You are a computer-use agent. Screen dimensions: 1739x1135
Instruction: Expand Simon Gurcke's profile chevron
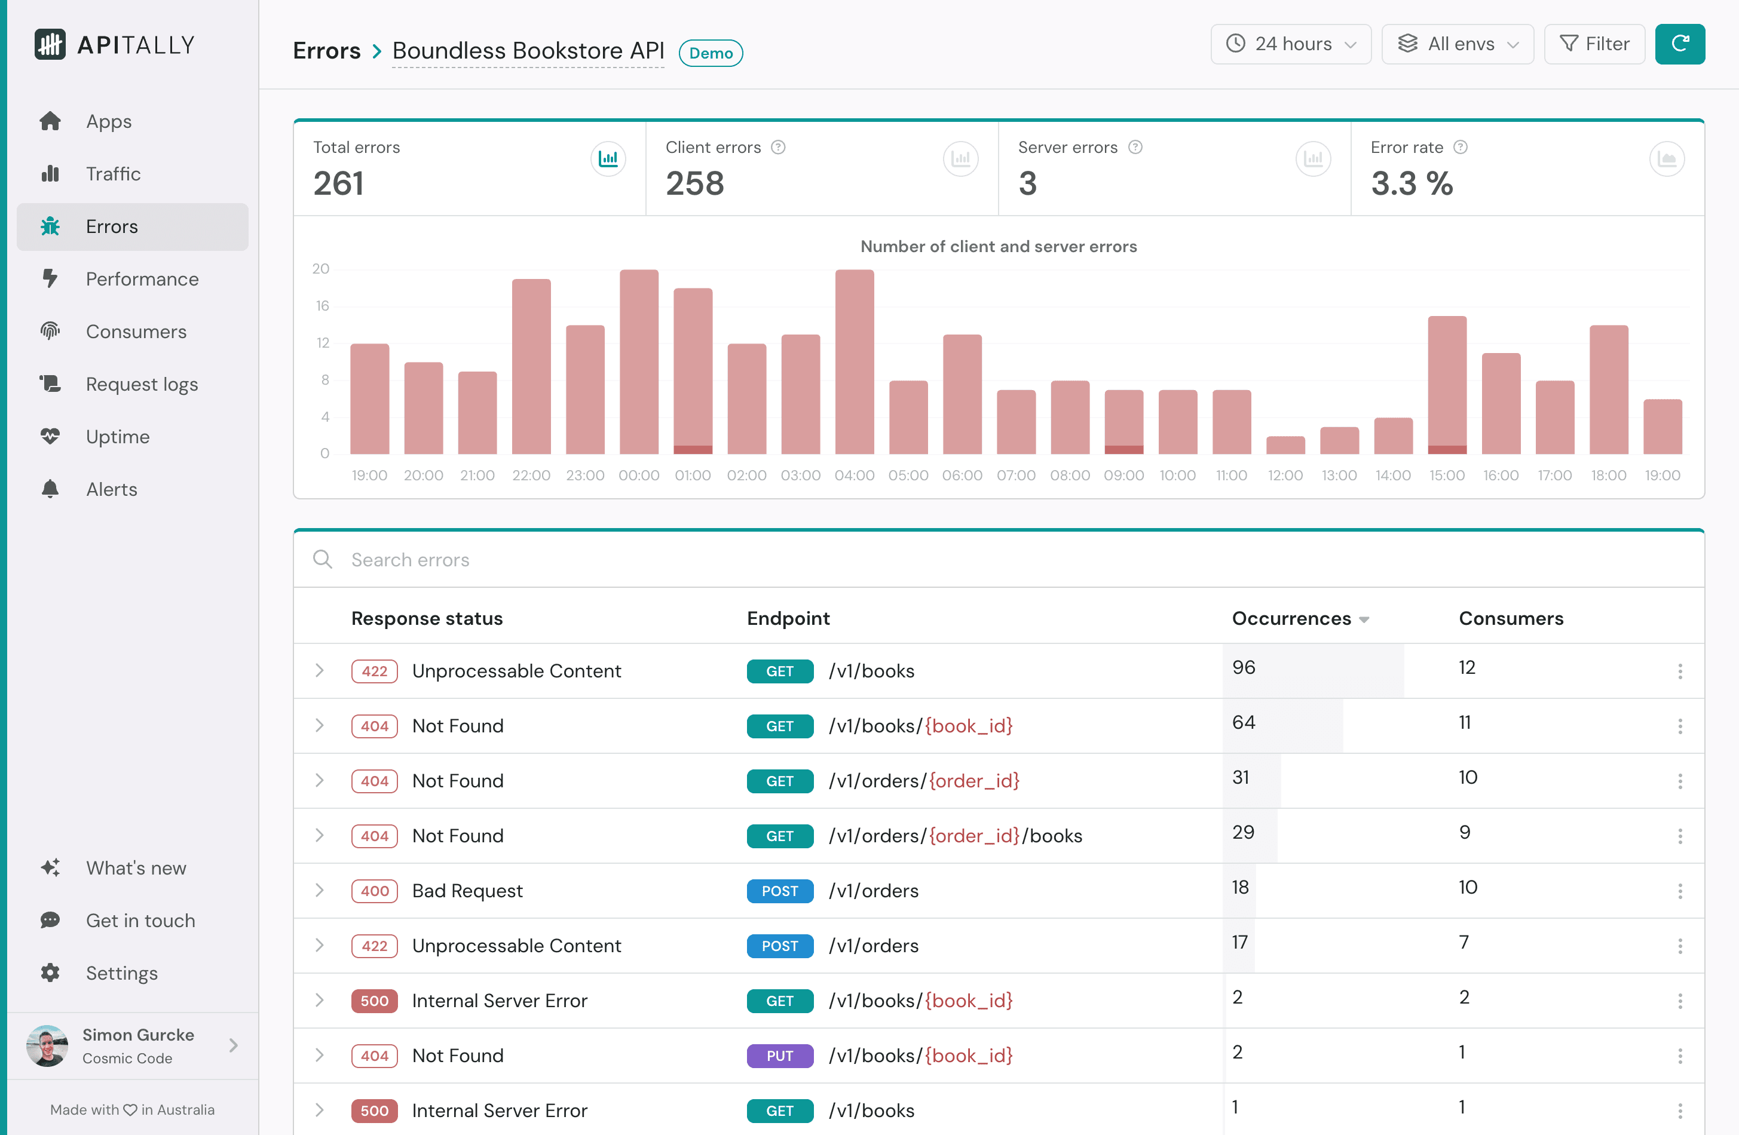[233, 1046]
